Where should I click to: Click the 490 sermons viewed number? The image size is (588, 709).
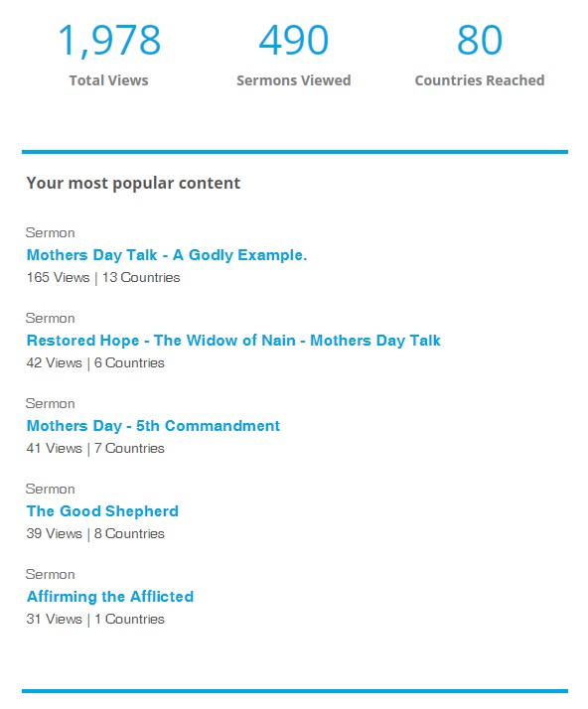pyautogui.click(x=294, y=40)
